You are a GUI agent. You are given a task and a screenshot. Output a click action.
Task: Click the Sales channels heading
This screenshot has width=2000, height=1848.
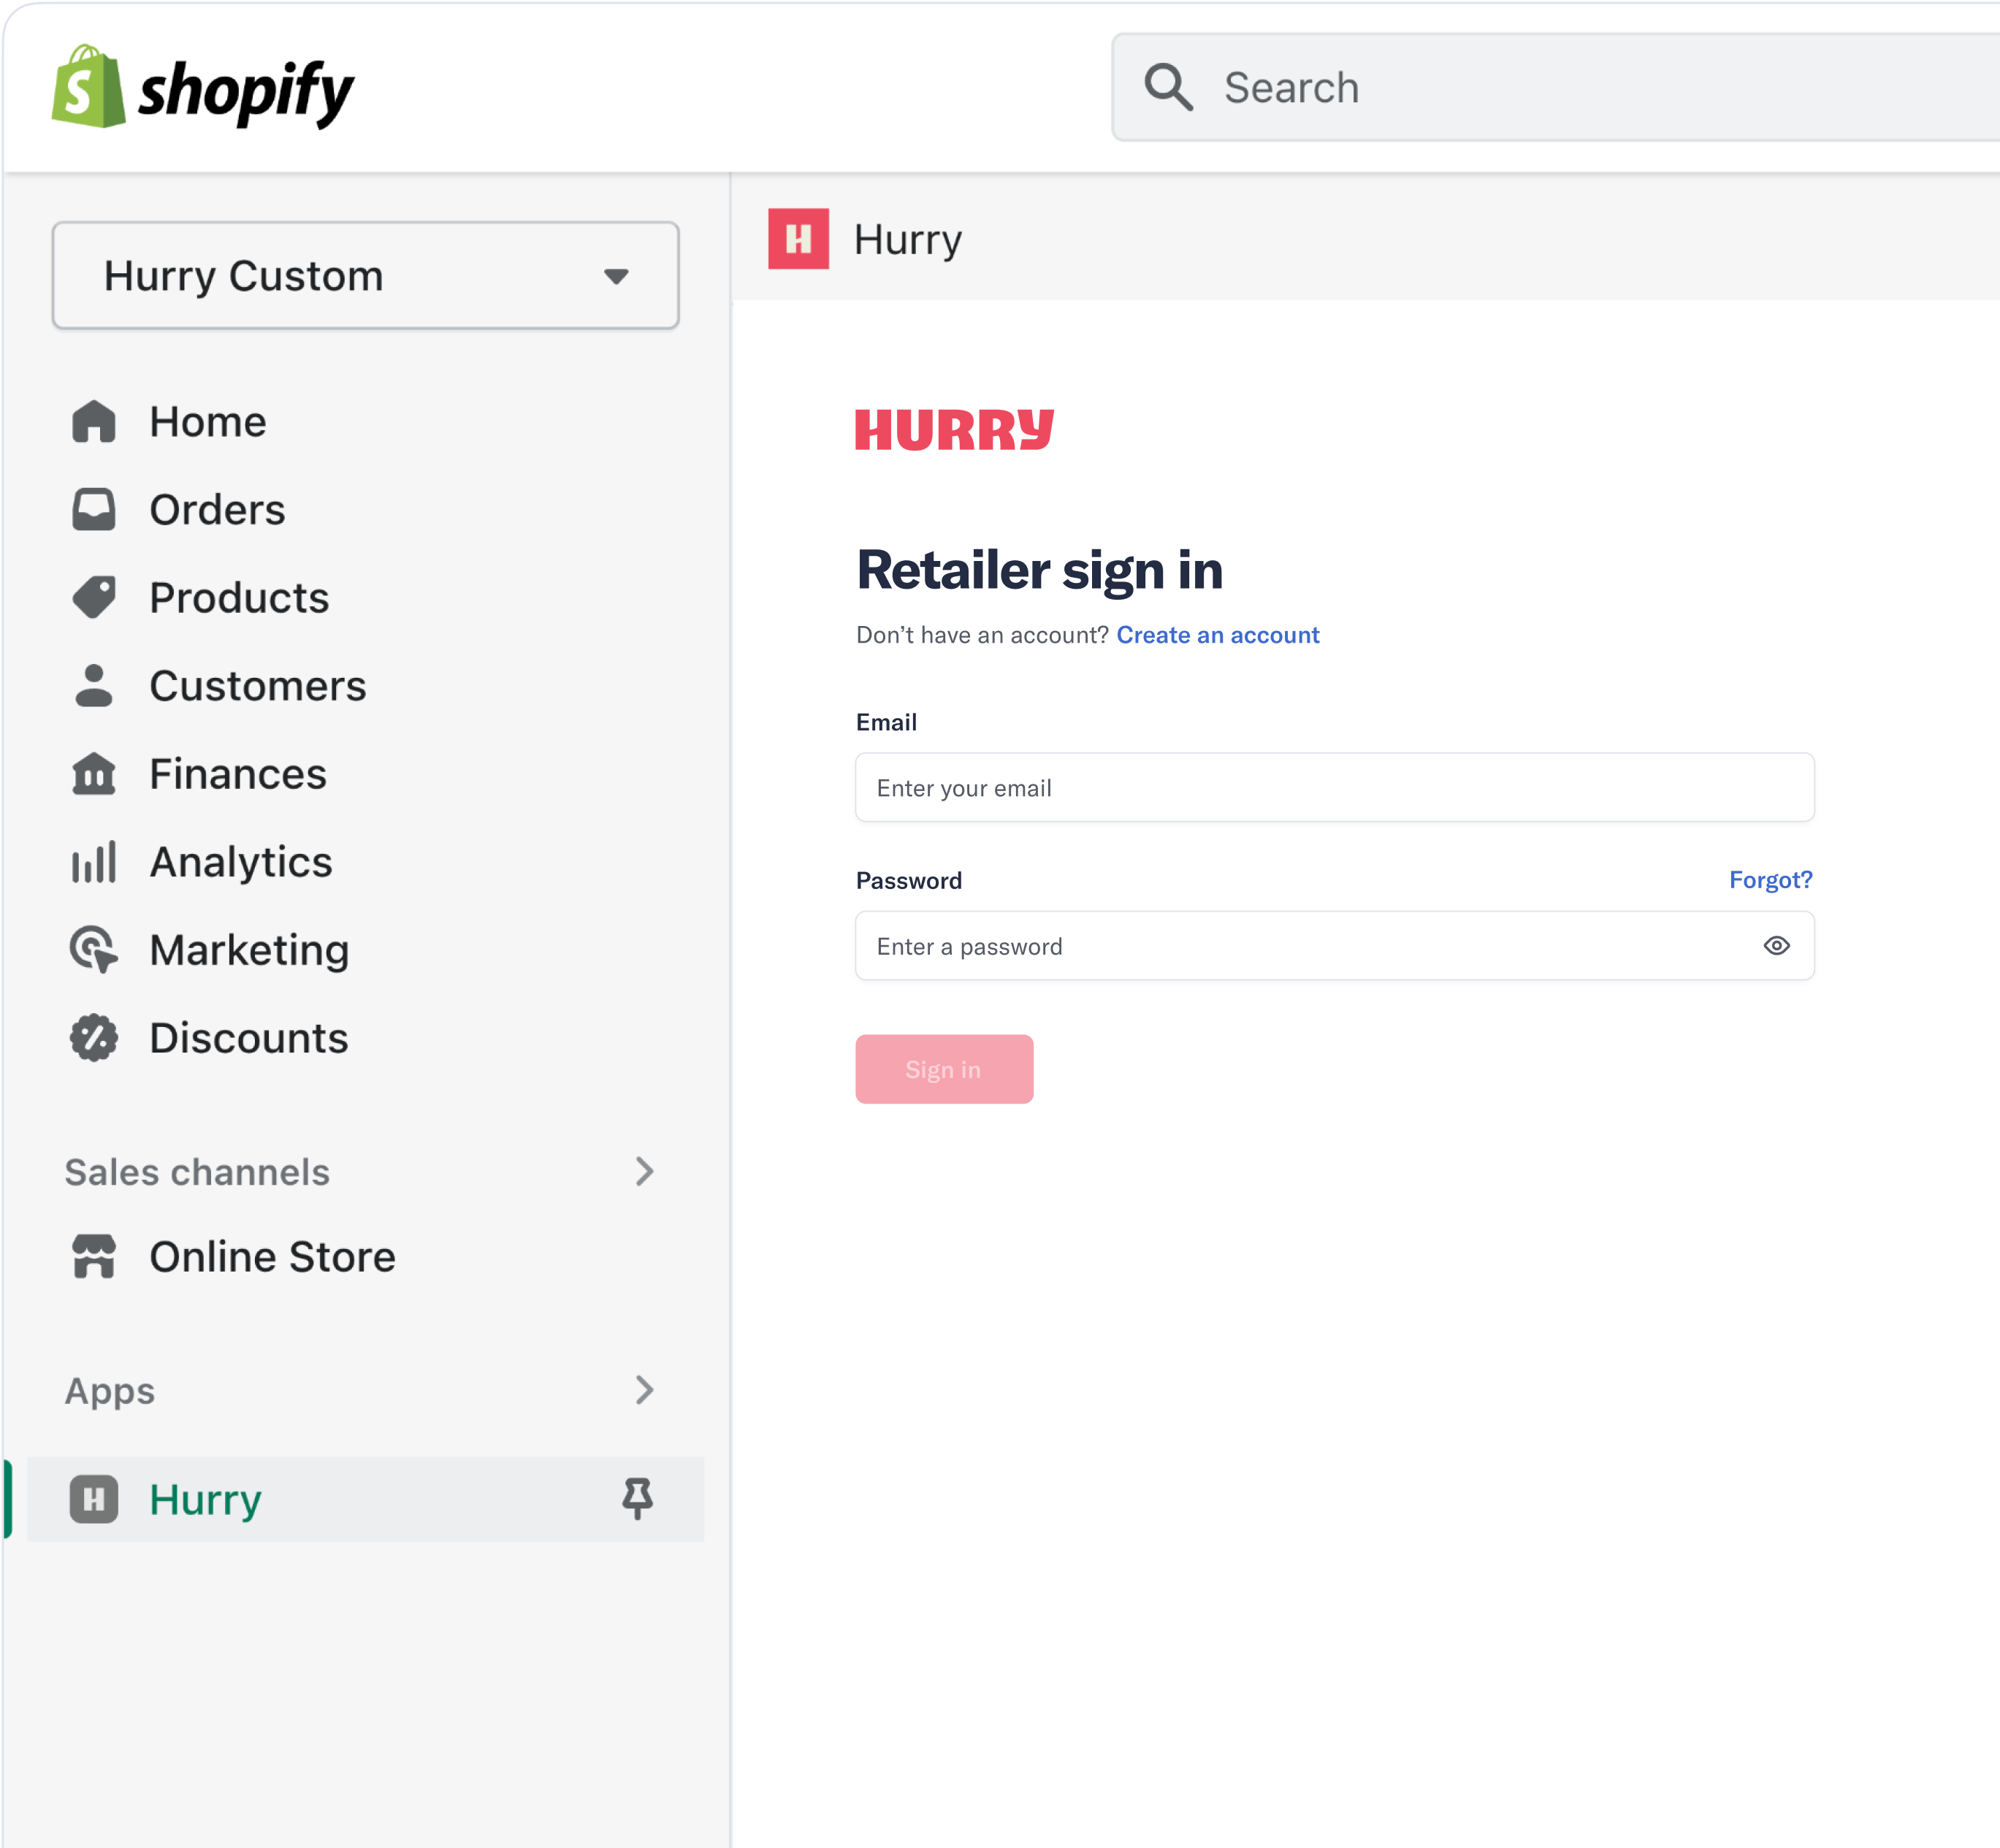(x=197, y=1171)
